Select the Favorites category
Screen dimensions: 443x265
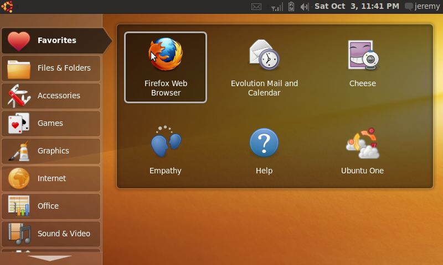pyautogui.click(x=56, y=40)
